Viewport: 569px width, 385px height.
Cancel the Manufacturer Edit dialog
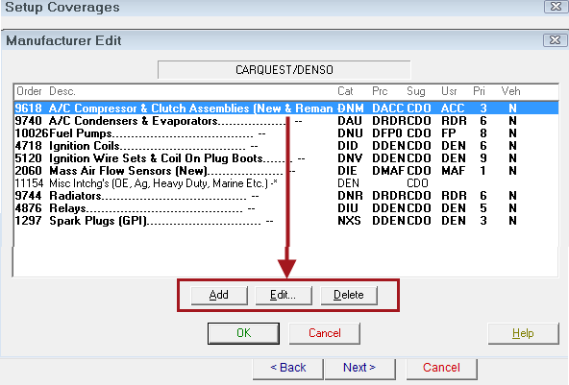325,333
